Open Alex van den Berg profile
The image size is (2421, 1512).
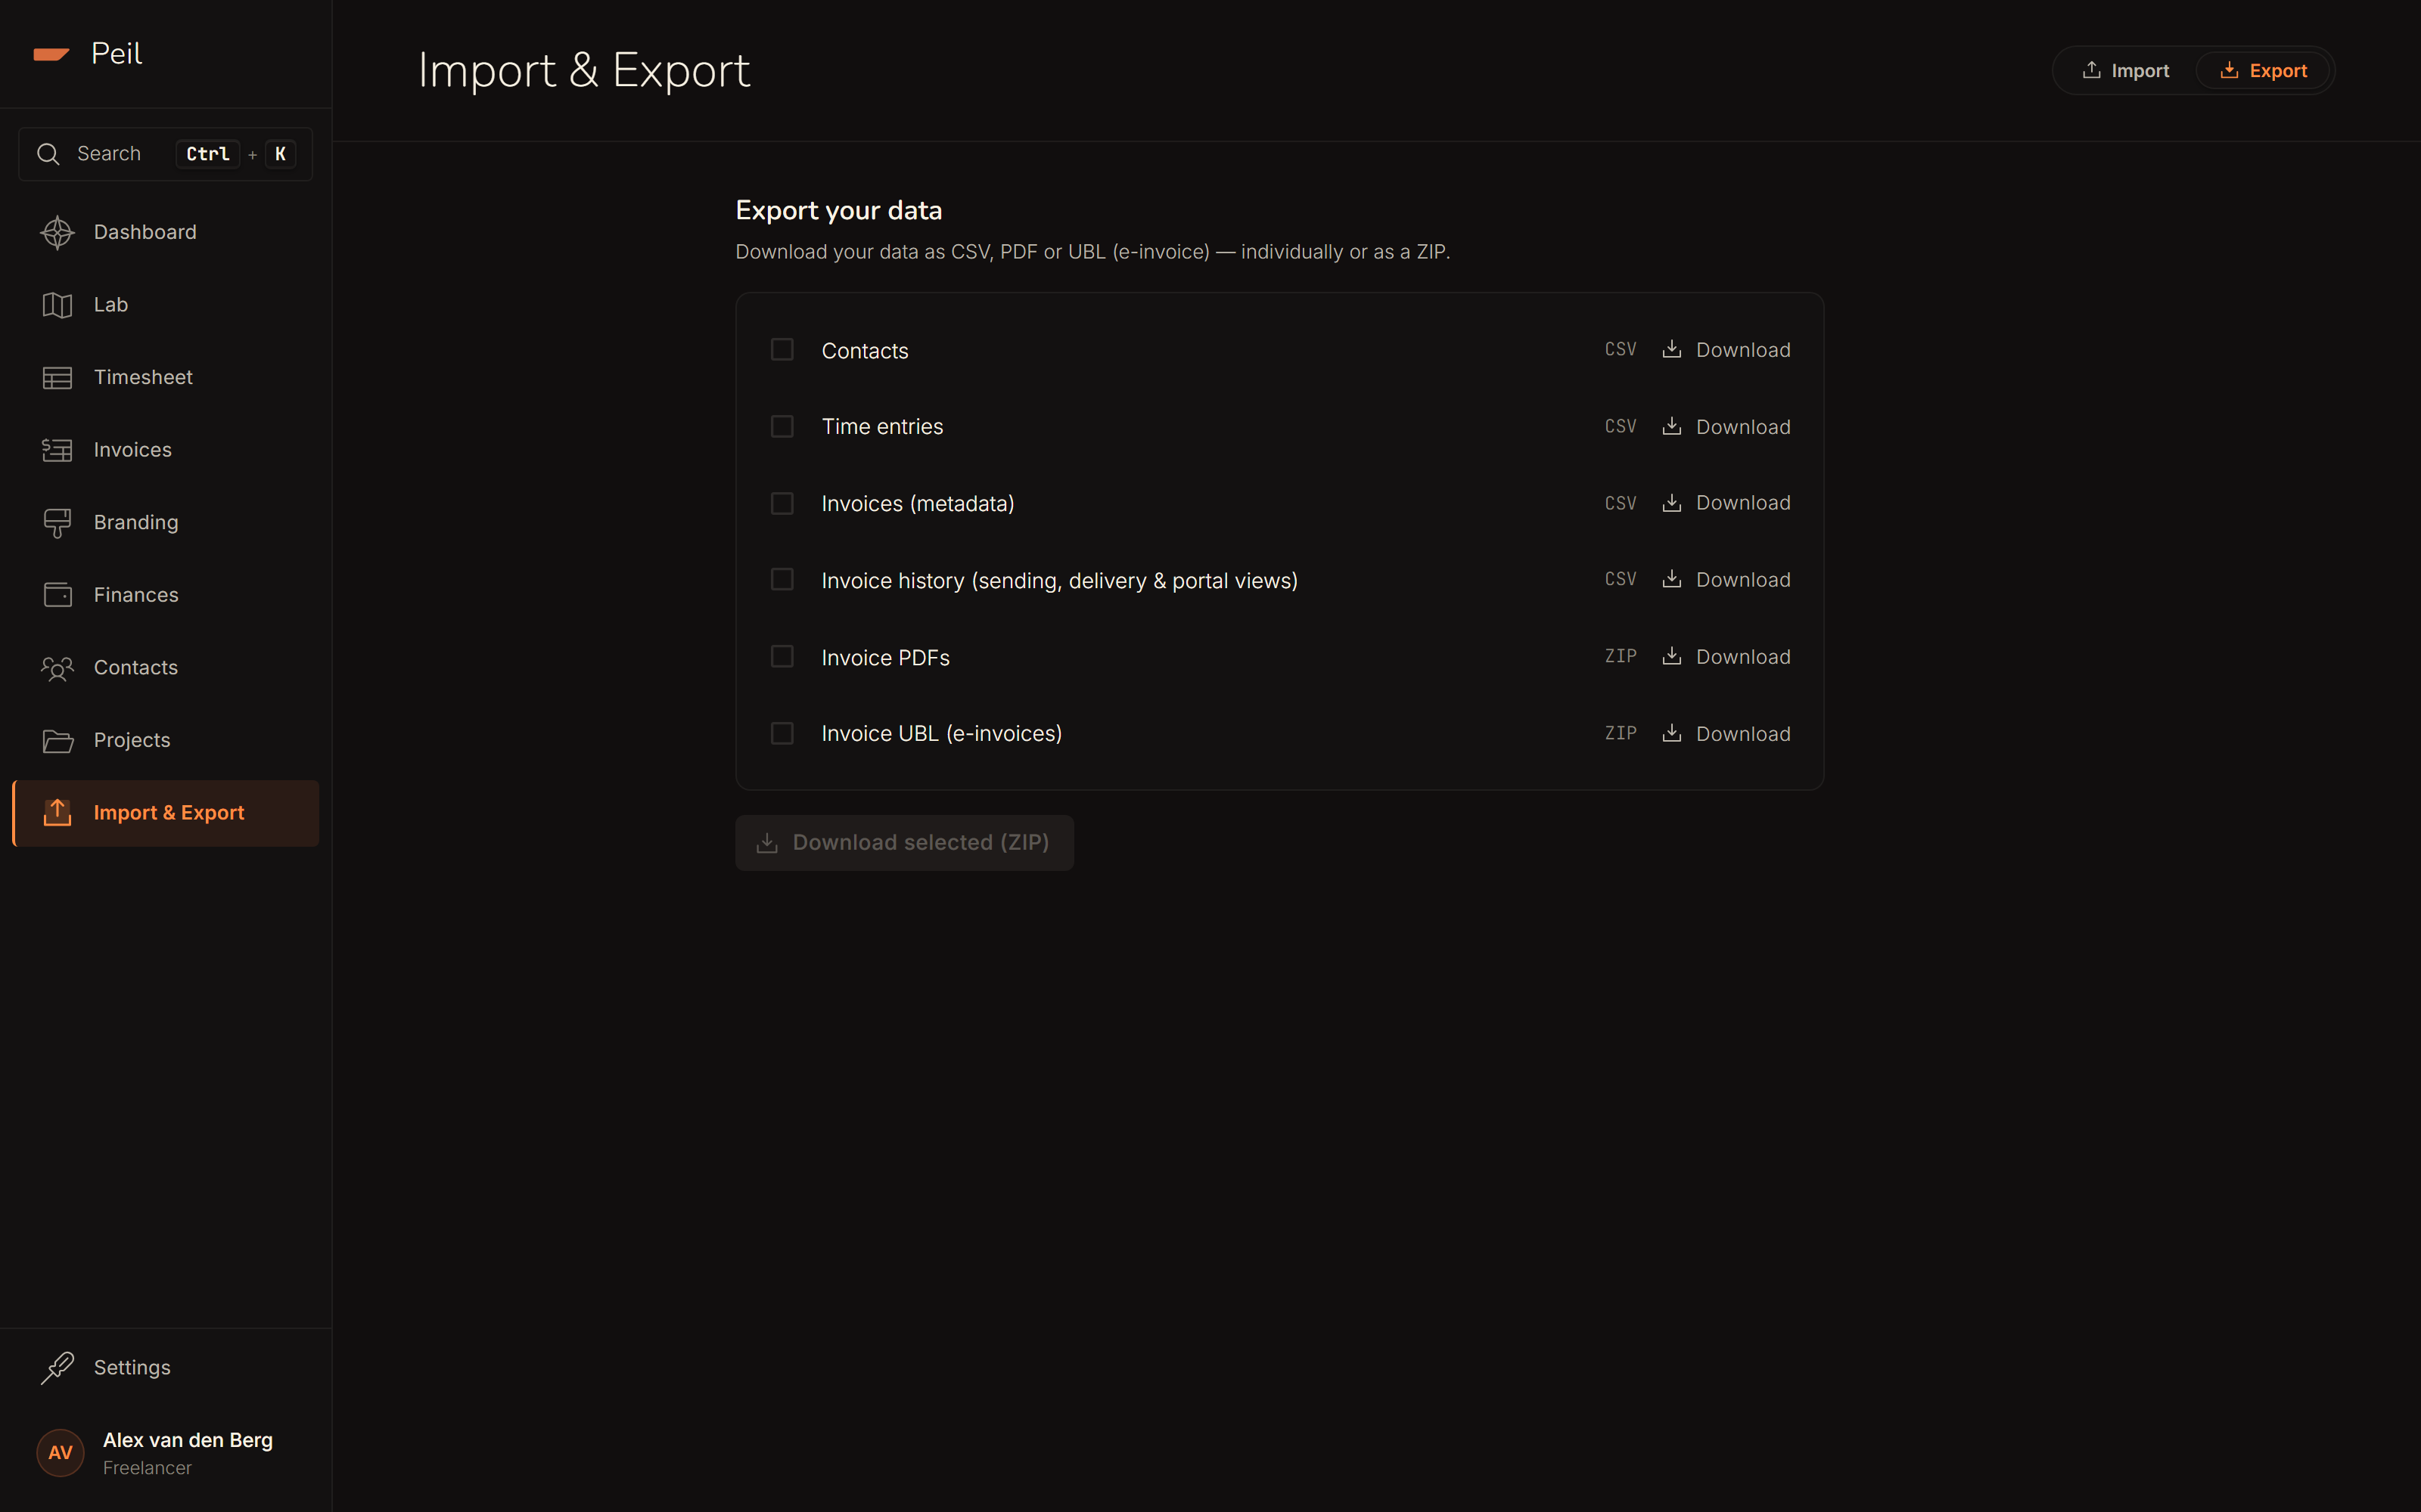tap(165, 1453)
